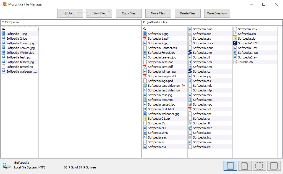Select Softpedia.bmp file
Viewport: 283px width, 174px height.
[210, 29]
